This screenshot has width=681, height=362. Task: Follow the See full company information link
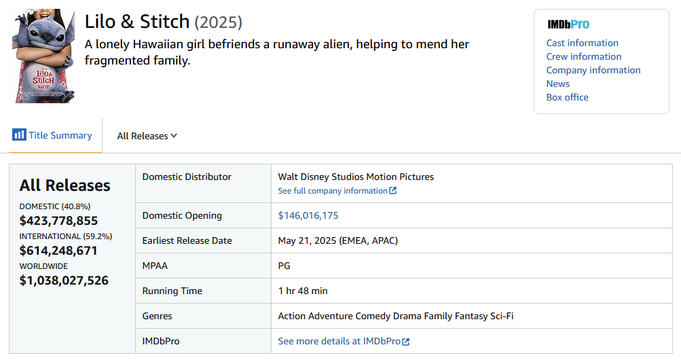[x=333, y=191]
